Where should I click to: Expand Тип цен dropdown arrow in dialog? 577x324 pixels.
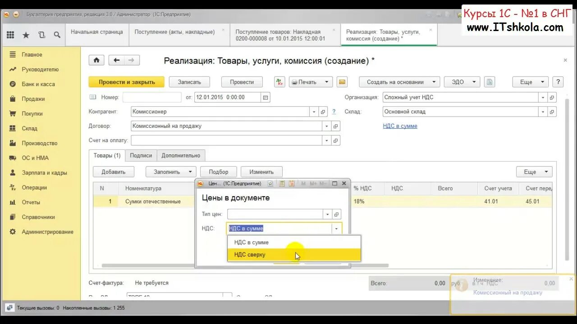327,214
